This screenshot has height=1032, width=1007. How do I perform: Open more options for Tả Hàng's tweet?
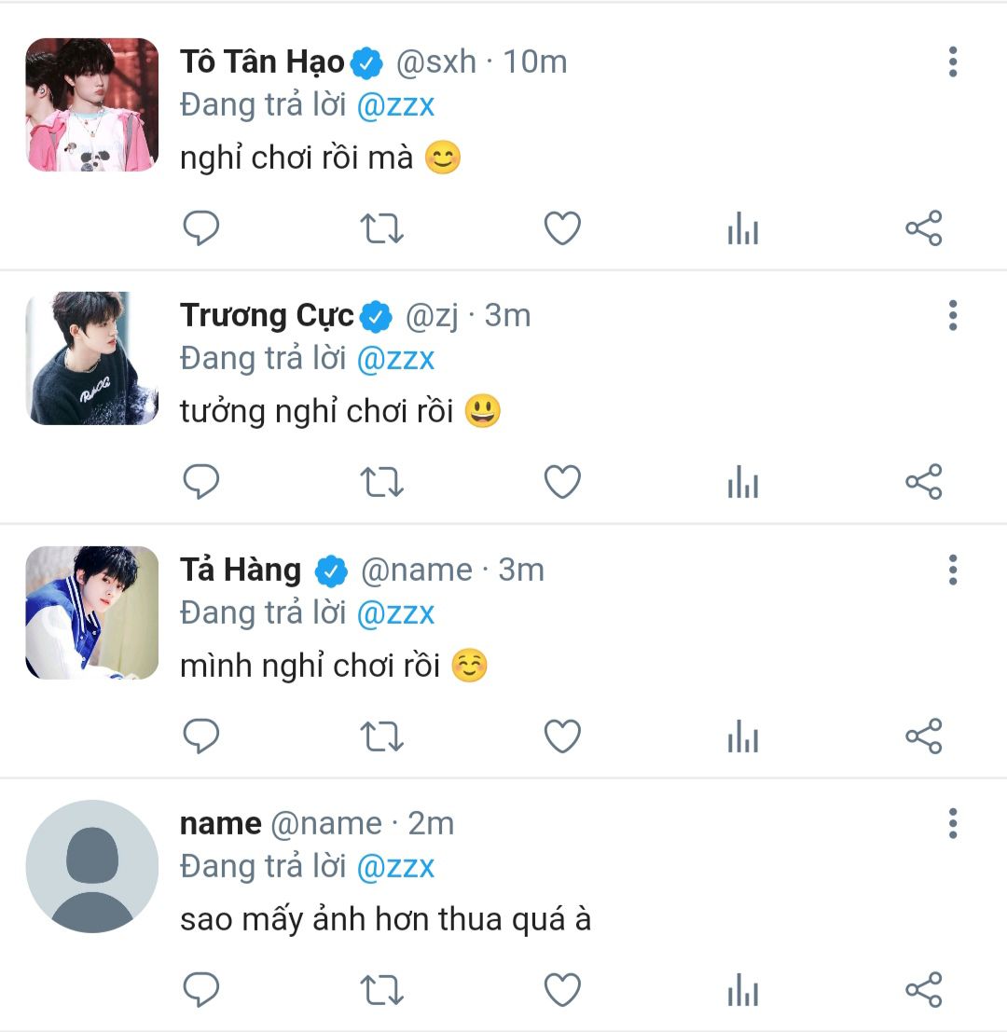952,570
